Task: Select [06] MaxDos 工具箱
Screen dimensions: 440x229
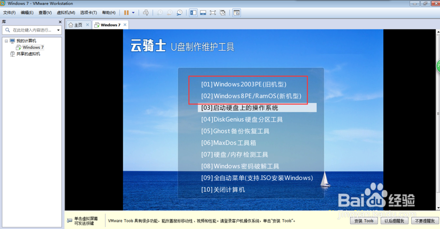Action: click(x=228, y=143)
